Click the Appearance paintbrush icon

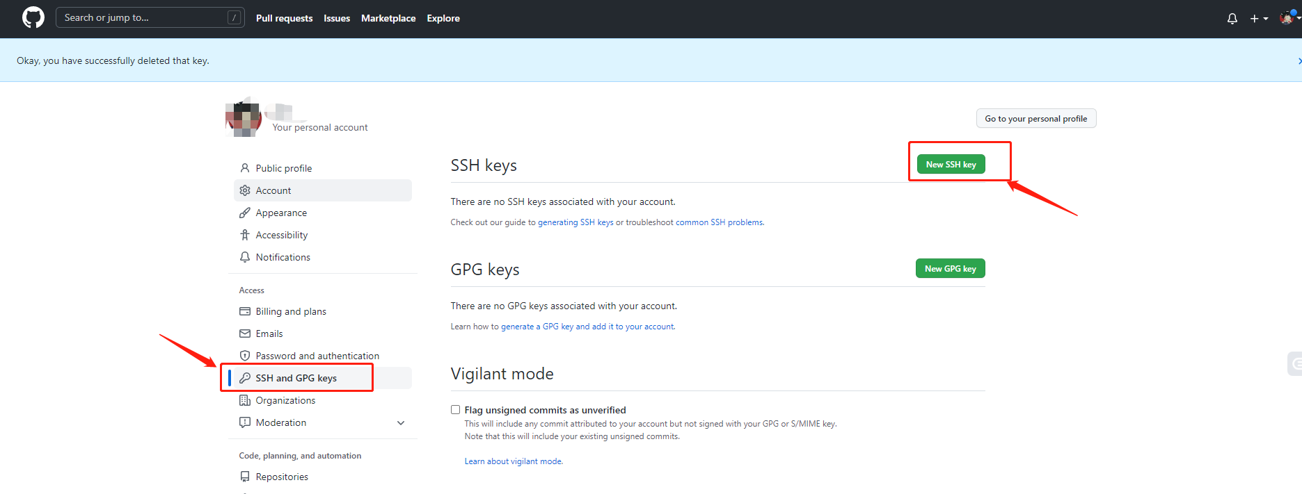tap(245, 213)
